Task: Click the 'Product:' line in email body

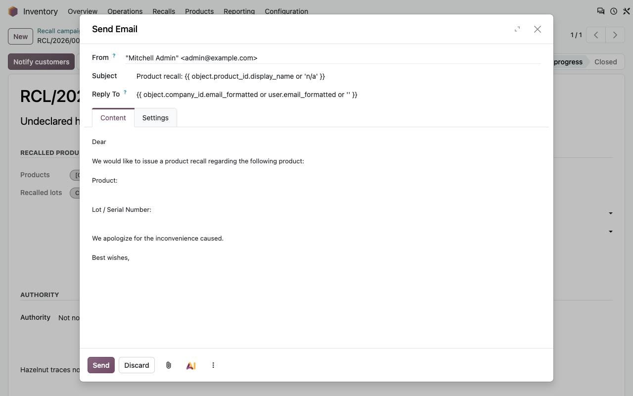Action: [x=105, y=181]
